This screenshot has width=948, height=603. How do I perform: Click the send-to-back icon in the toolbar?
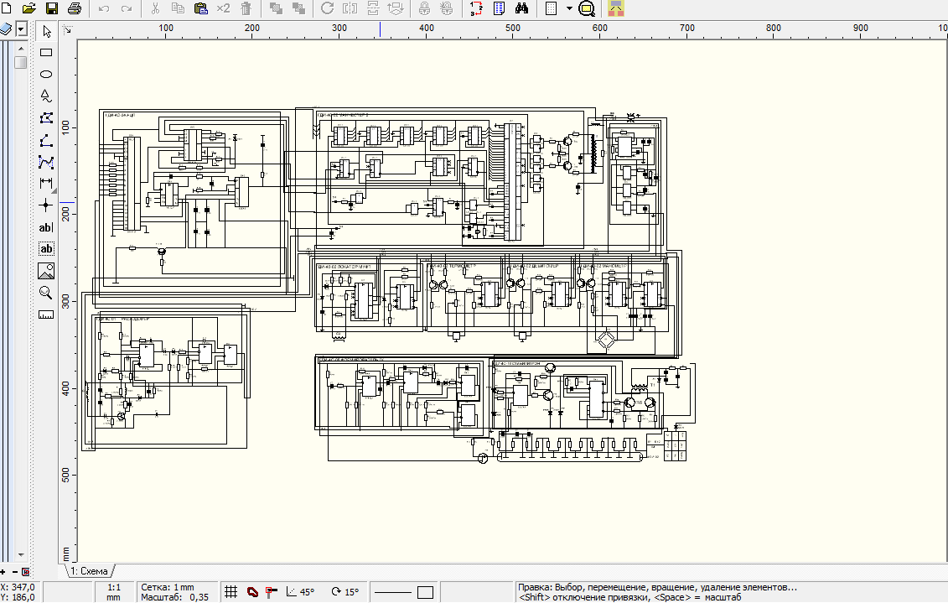tap(298, 8)
